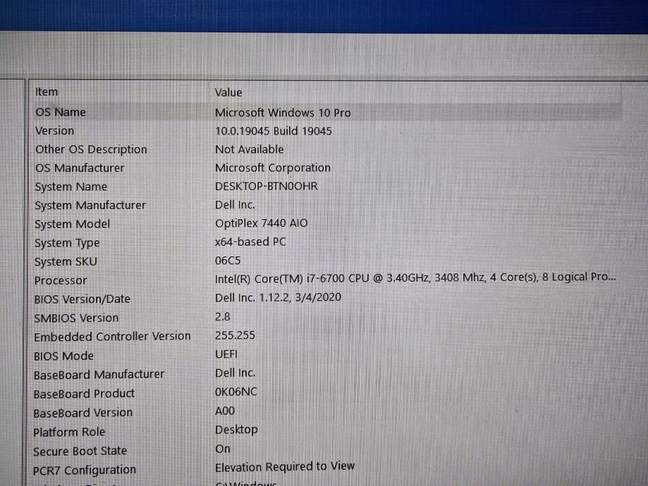Viewport: 648px width, 486px height.
Task: Select the 2.8 SMBIOS value
Action: (222, 317)
